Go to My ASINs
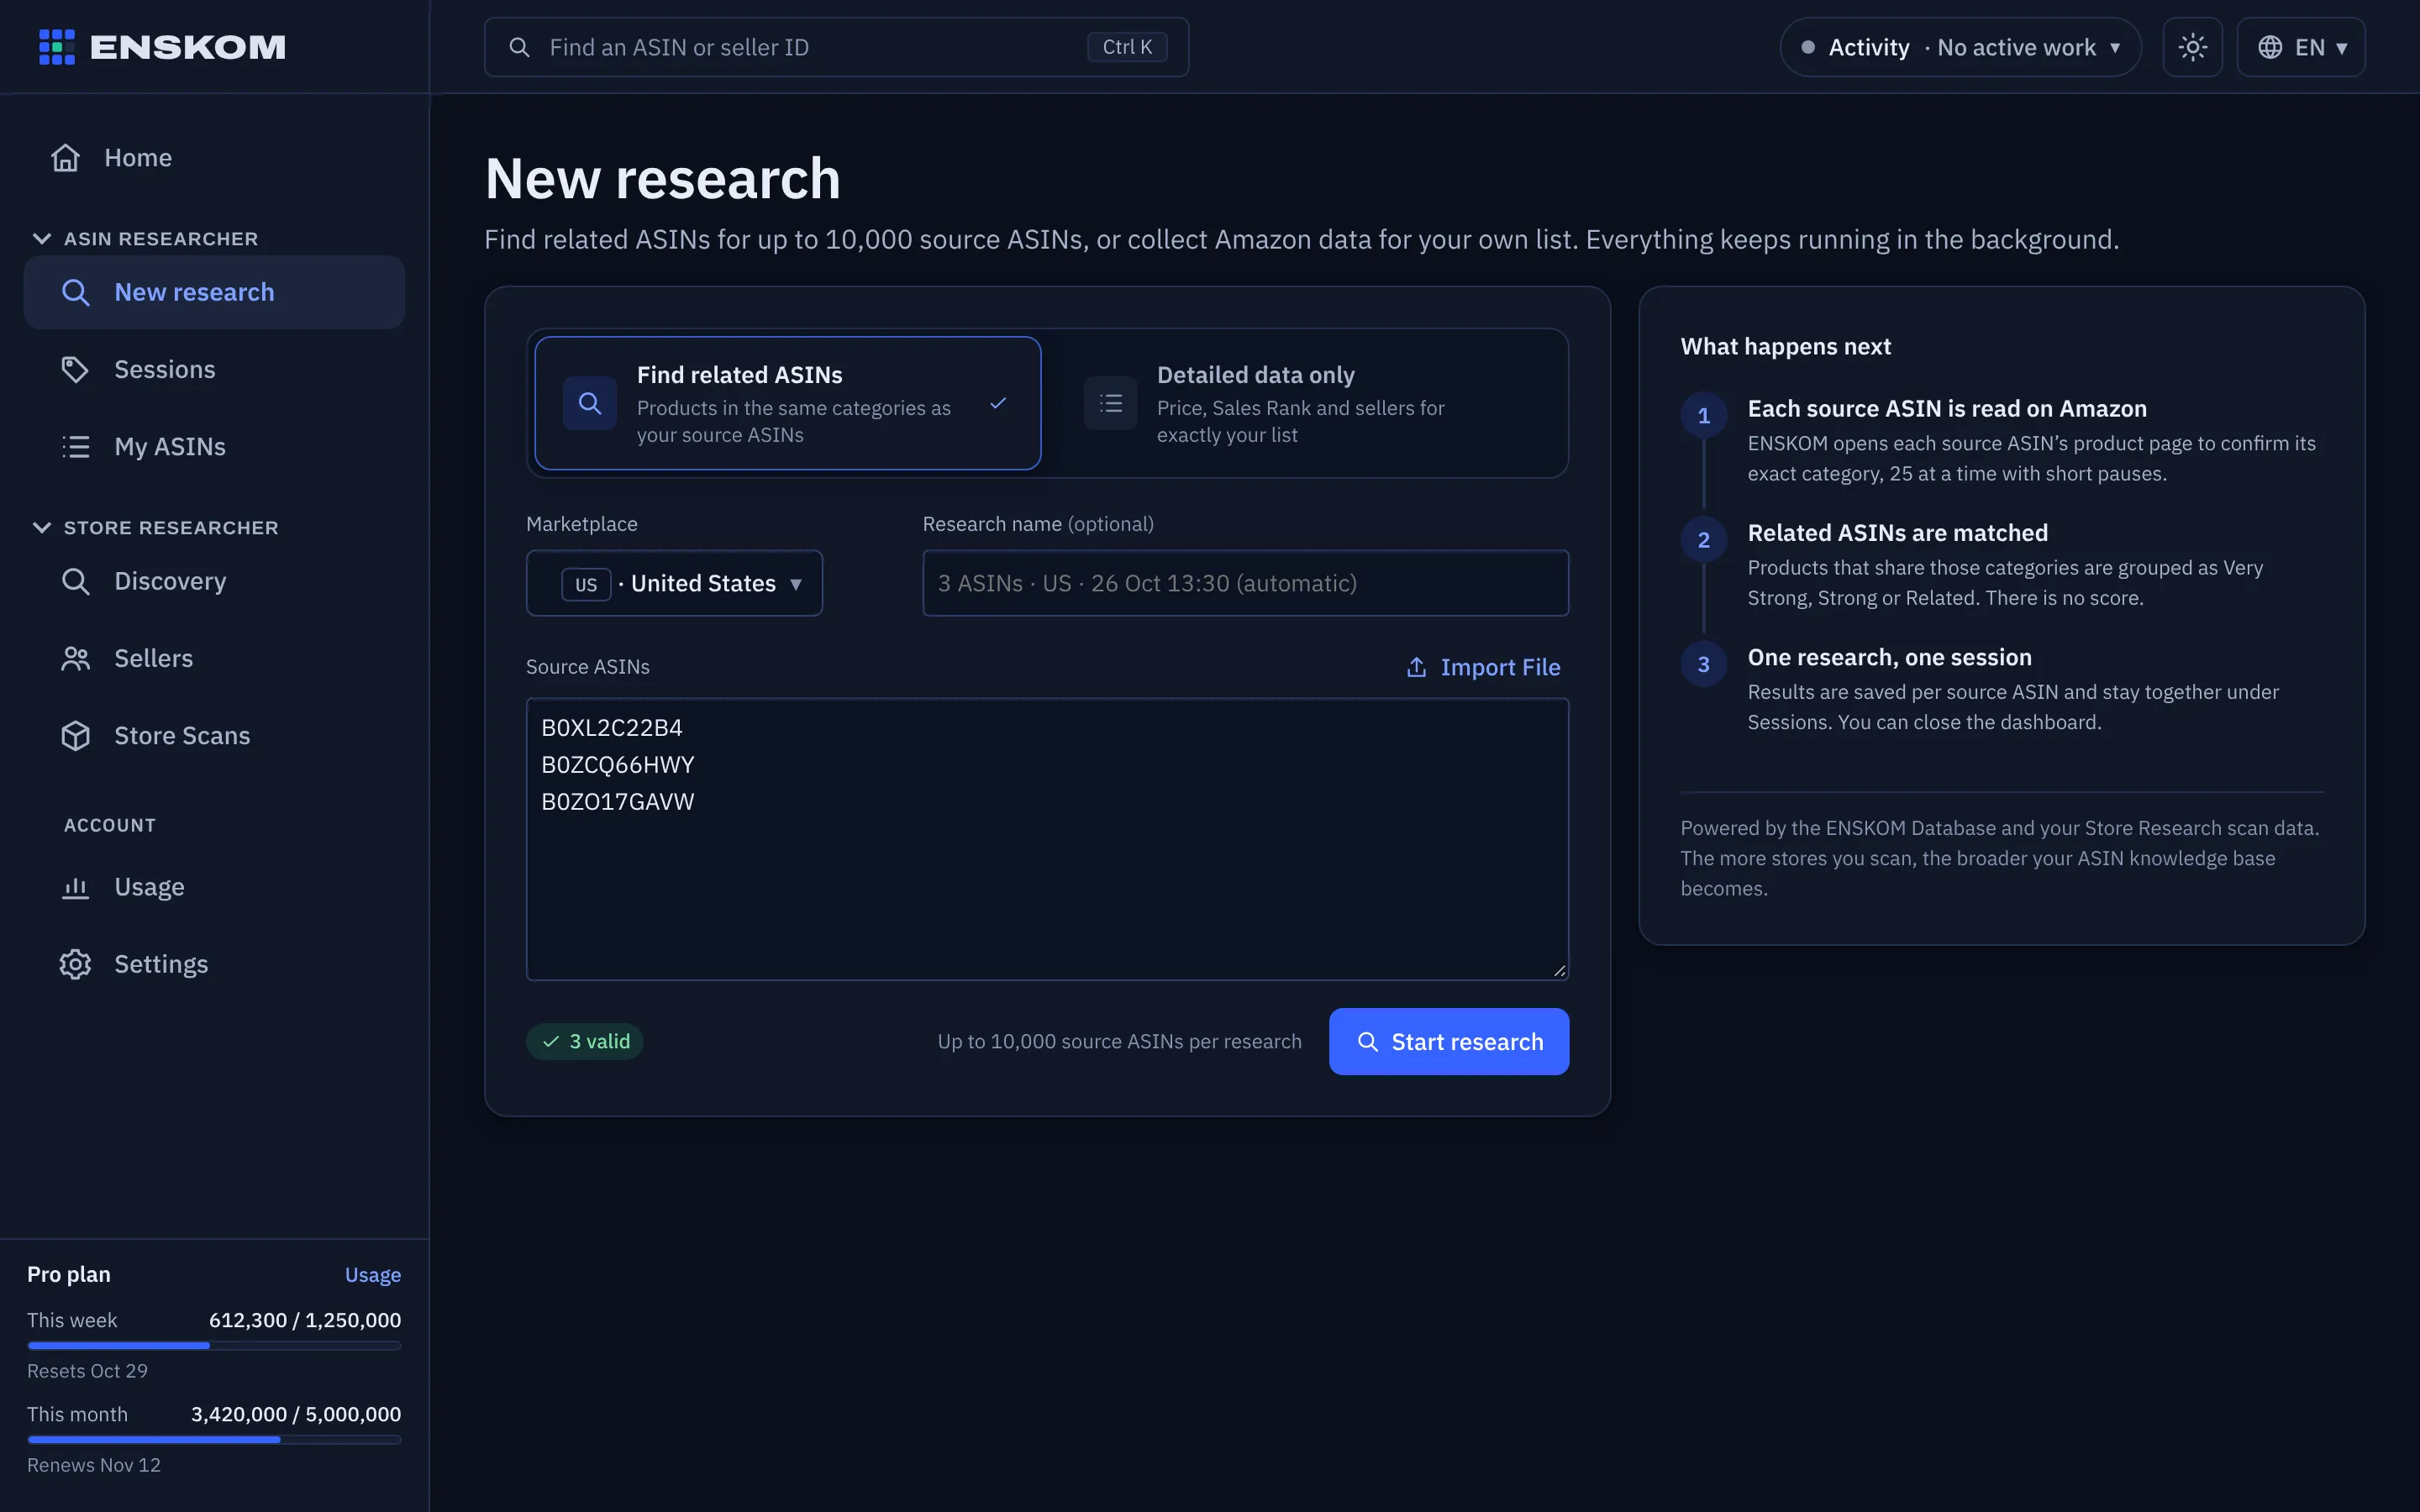 pos(214,446)
